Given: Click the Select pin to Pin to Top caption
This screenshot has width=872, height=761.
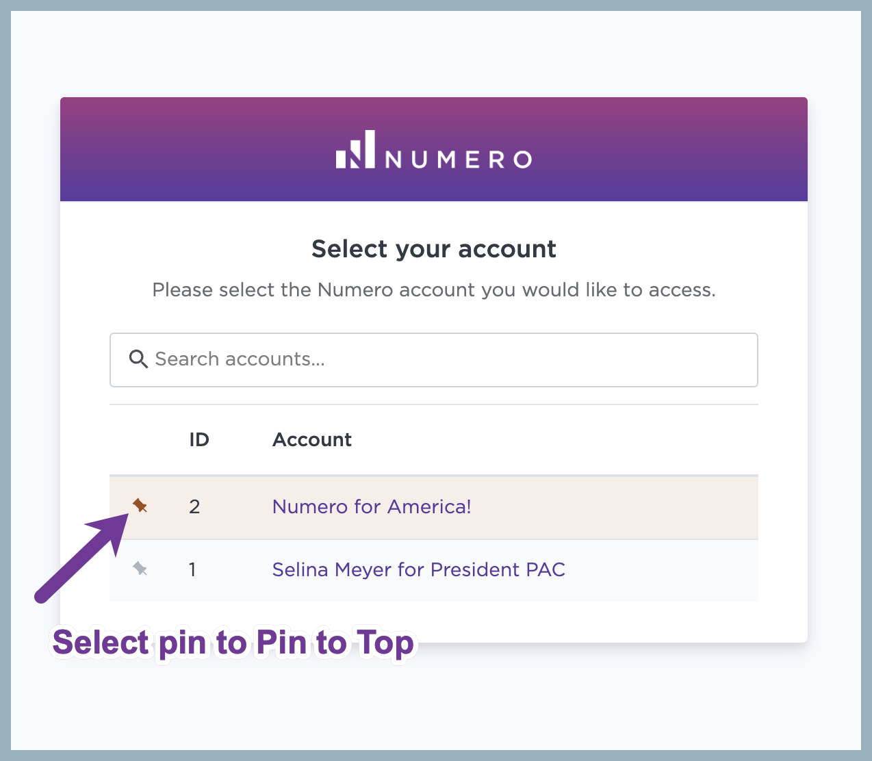Looking at the screenshot, I should pos(233,643).
